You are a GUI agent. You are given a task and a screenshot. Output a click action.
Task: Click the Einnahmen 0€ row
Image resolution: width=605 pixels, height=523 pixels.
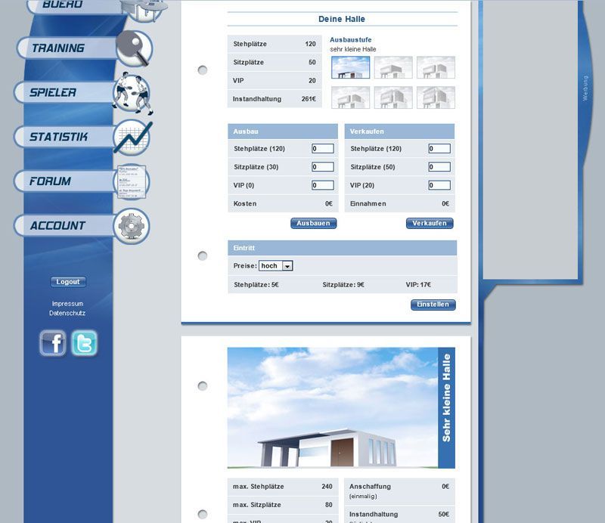[x=399, y=203]
